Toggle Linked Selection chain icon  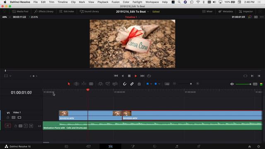(132, 84)
